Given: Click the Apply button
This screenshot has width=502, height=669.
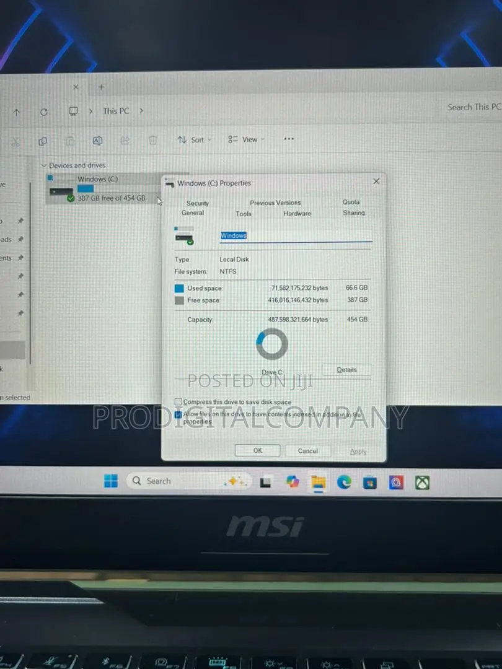Looking at the screenshot, I should tap(358, 452).
